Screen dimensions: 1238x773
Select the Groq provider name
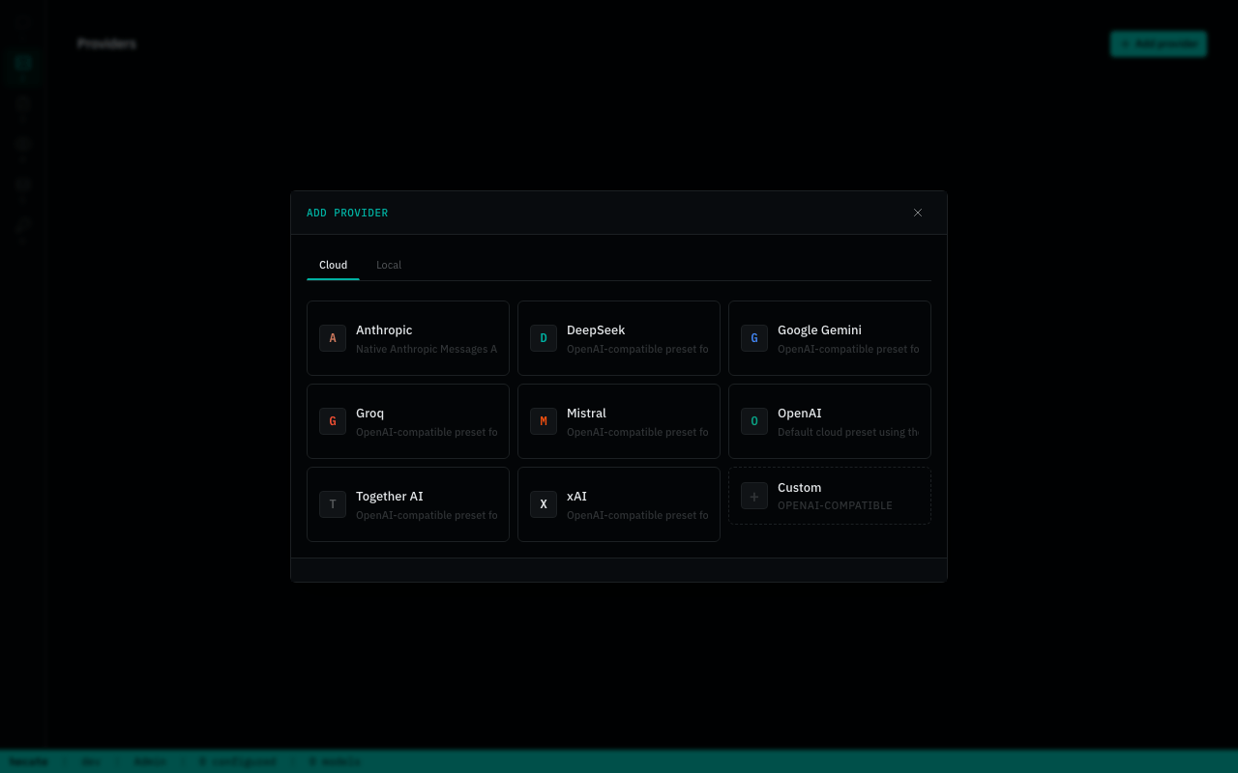[369, 414]
